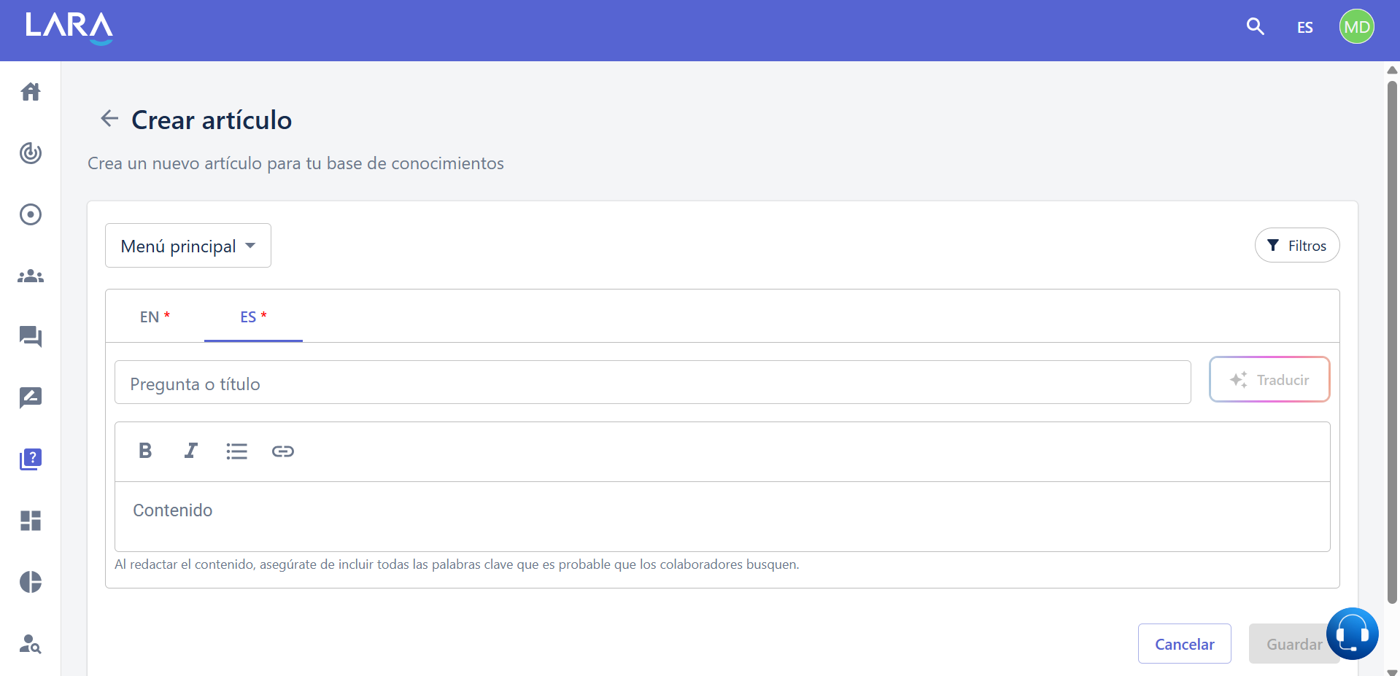This screenshot has width=1400, height=676.
Task: Toggle bold formatting
Action: [x=145, y=451]
